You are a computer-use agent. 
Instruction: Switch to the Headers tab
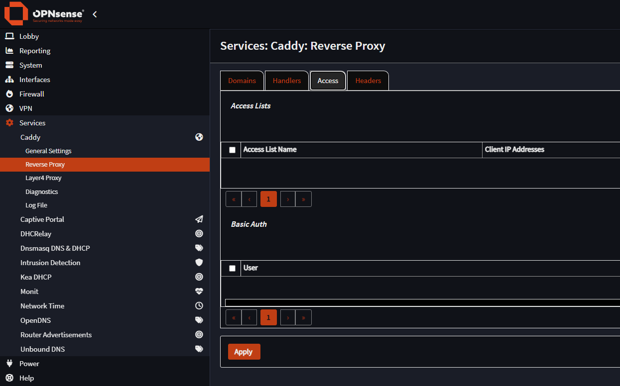pos(368,81)
